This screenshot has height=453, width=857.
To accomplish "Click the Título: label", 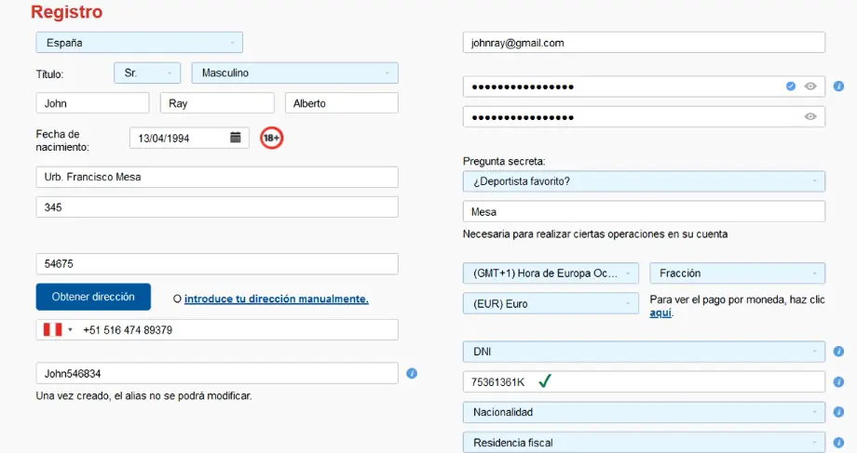I will click(x=49, y=74).
